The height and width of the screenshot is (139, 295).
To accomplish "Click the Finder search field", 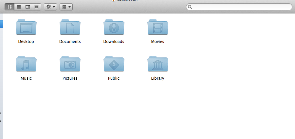I will coord(239,7).
